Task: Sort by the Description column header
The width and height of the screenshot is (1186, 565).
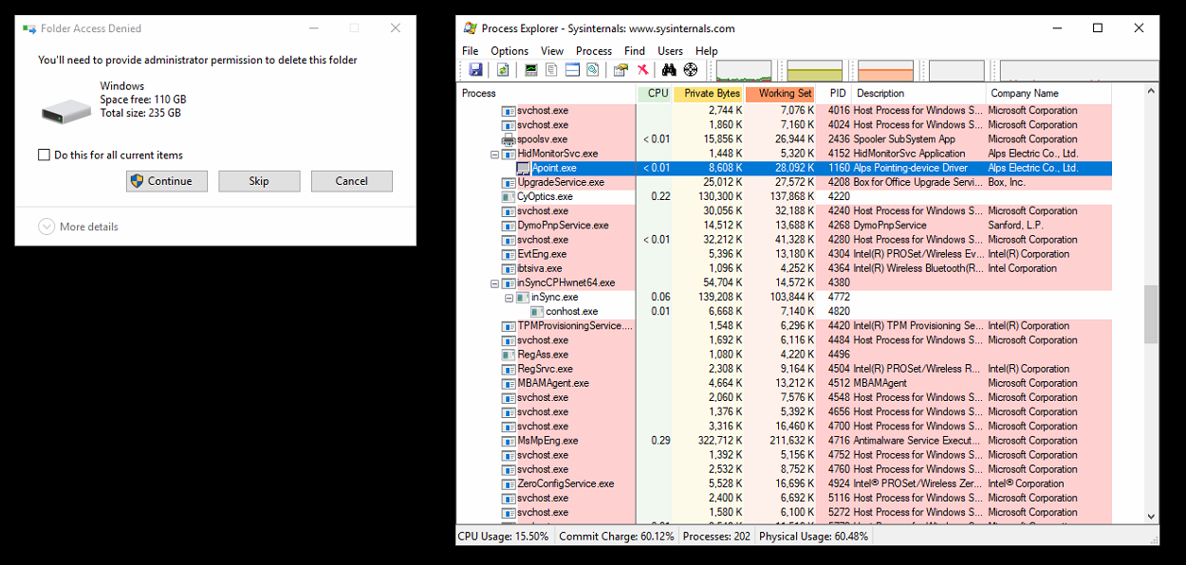Action: click(918, 94)
